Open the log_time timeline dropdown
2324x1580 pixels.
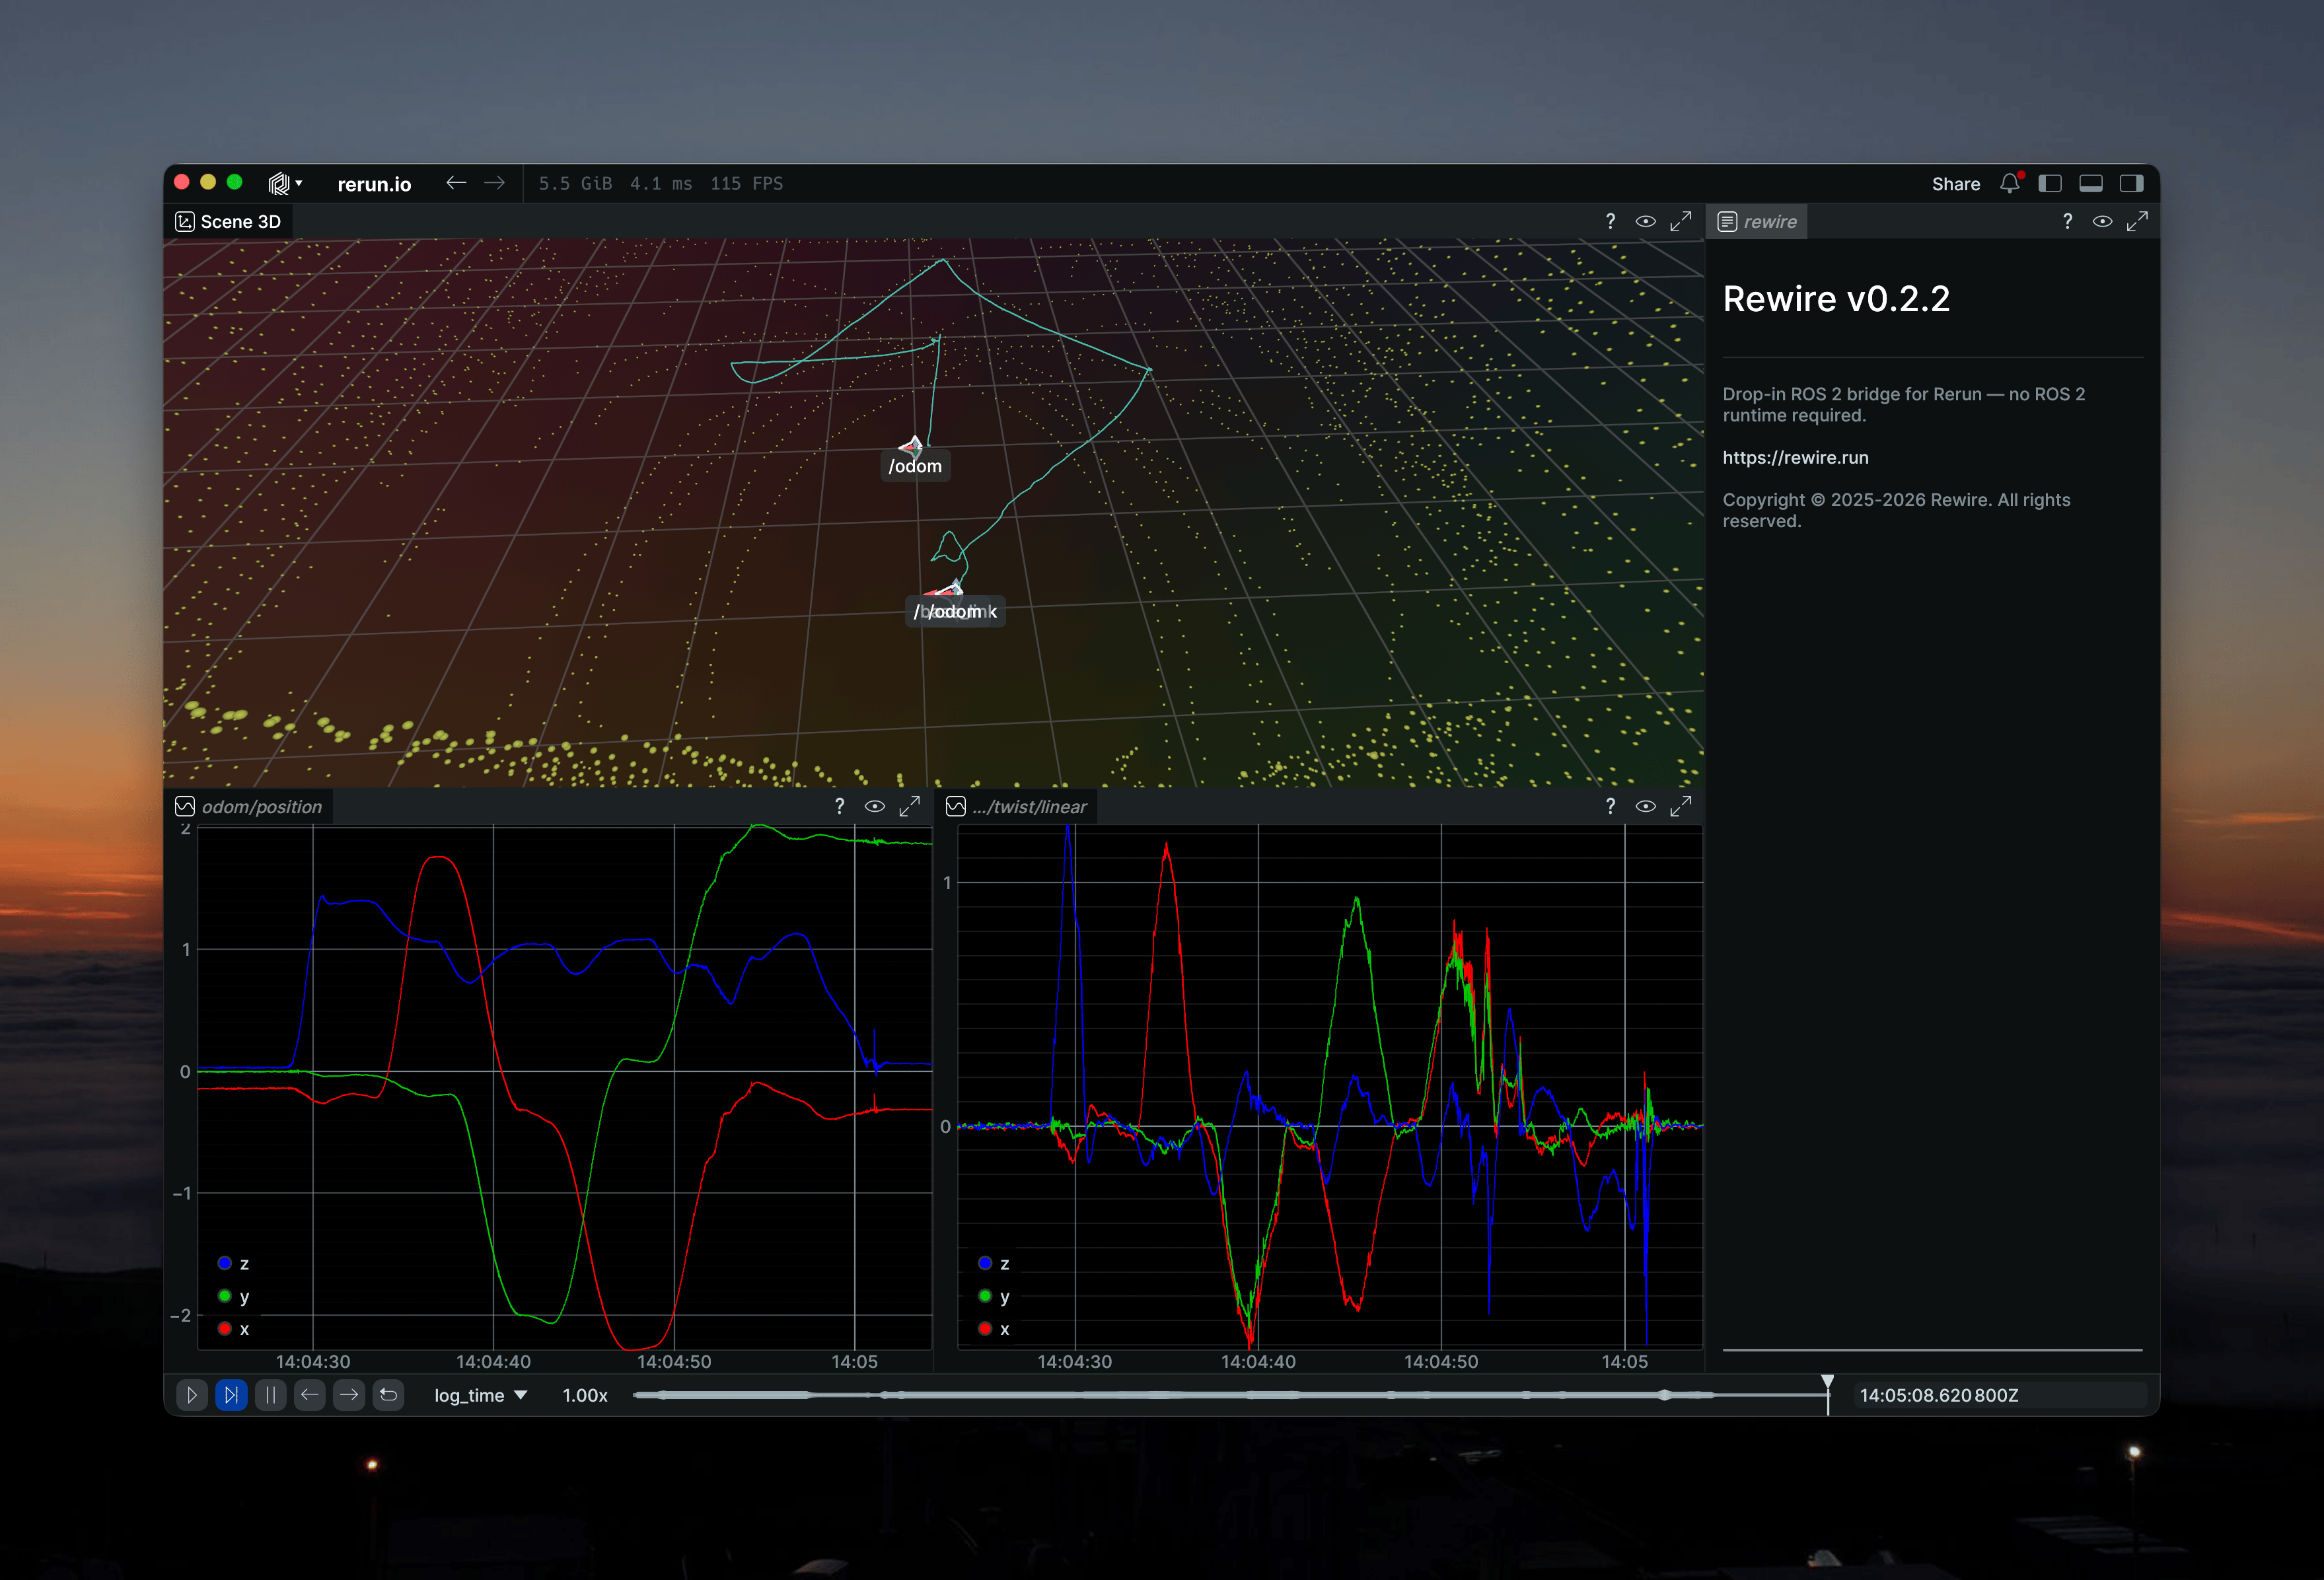[480, 1395]
